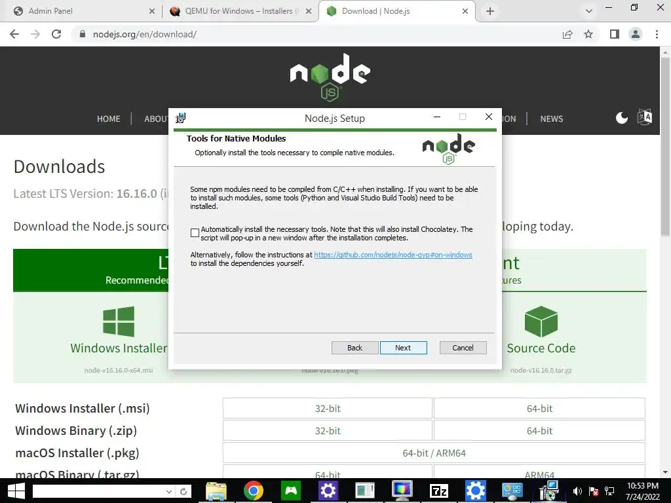Image resolution: width=671 pixels, height=503 pixels.
Task: Click the Node.js logo in page header
Action: [330, 77]
